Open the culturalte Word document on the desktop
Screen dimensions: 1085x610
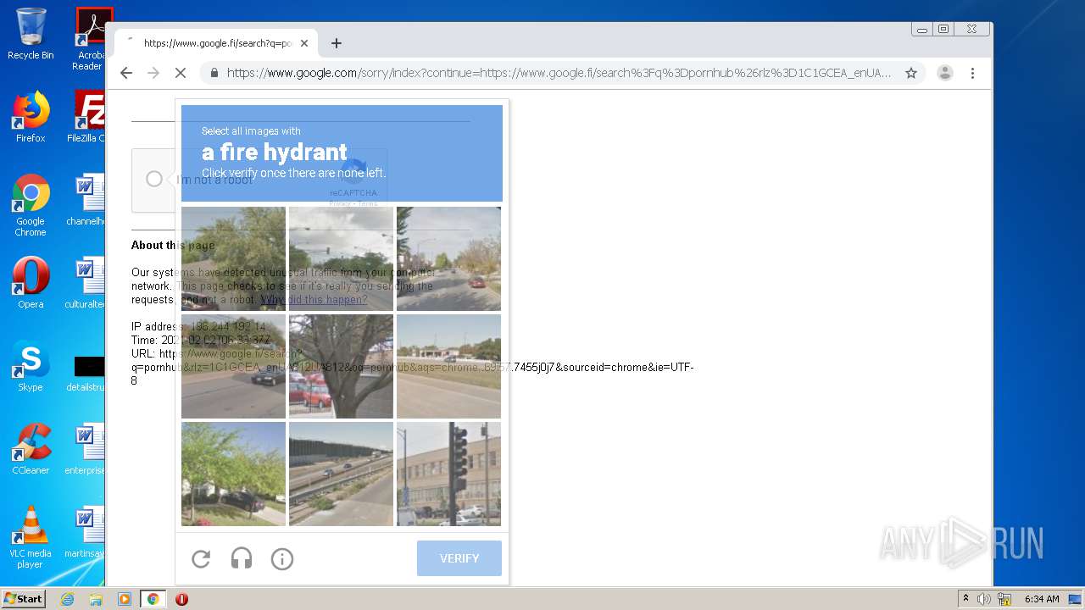click(x=87, y=283)
